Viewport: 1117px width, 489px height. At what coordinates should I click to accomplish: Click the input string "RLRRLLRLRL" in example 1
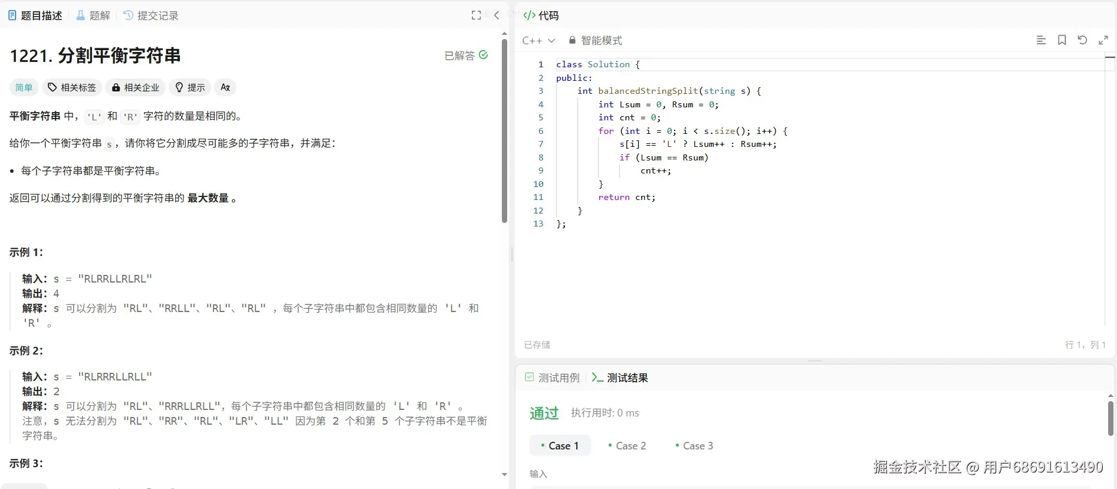[x=115, y=279]
